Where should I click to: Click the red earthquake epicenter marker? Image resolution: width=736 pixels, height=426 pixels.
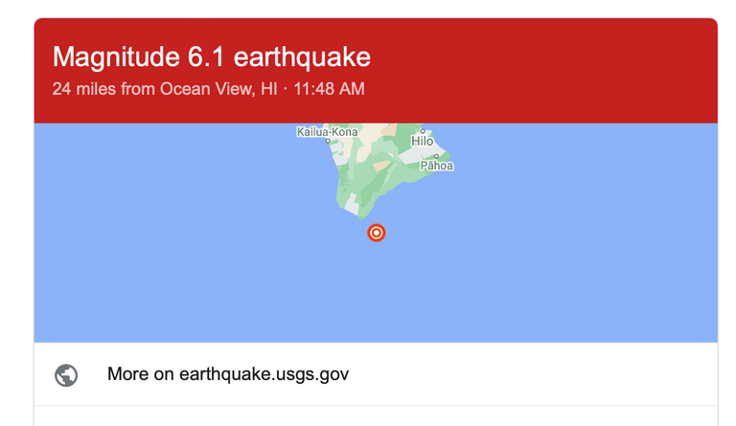click(x=376, y=233)
